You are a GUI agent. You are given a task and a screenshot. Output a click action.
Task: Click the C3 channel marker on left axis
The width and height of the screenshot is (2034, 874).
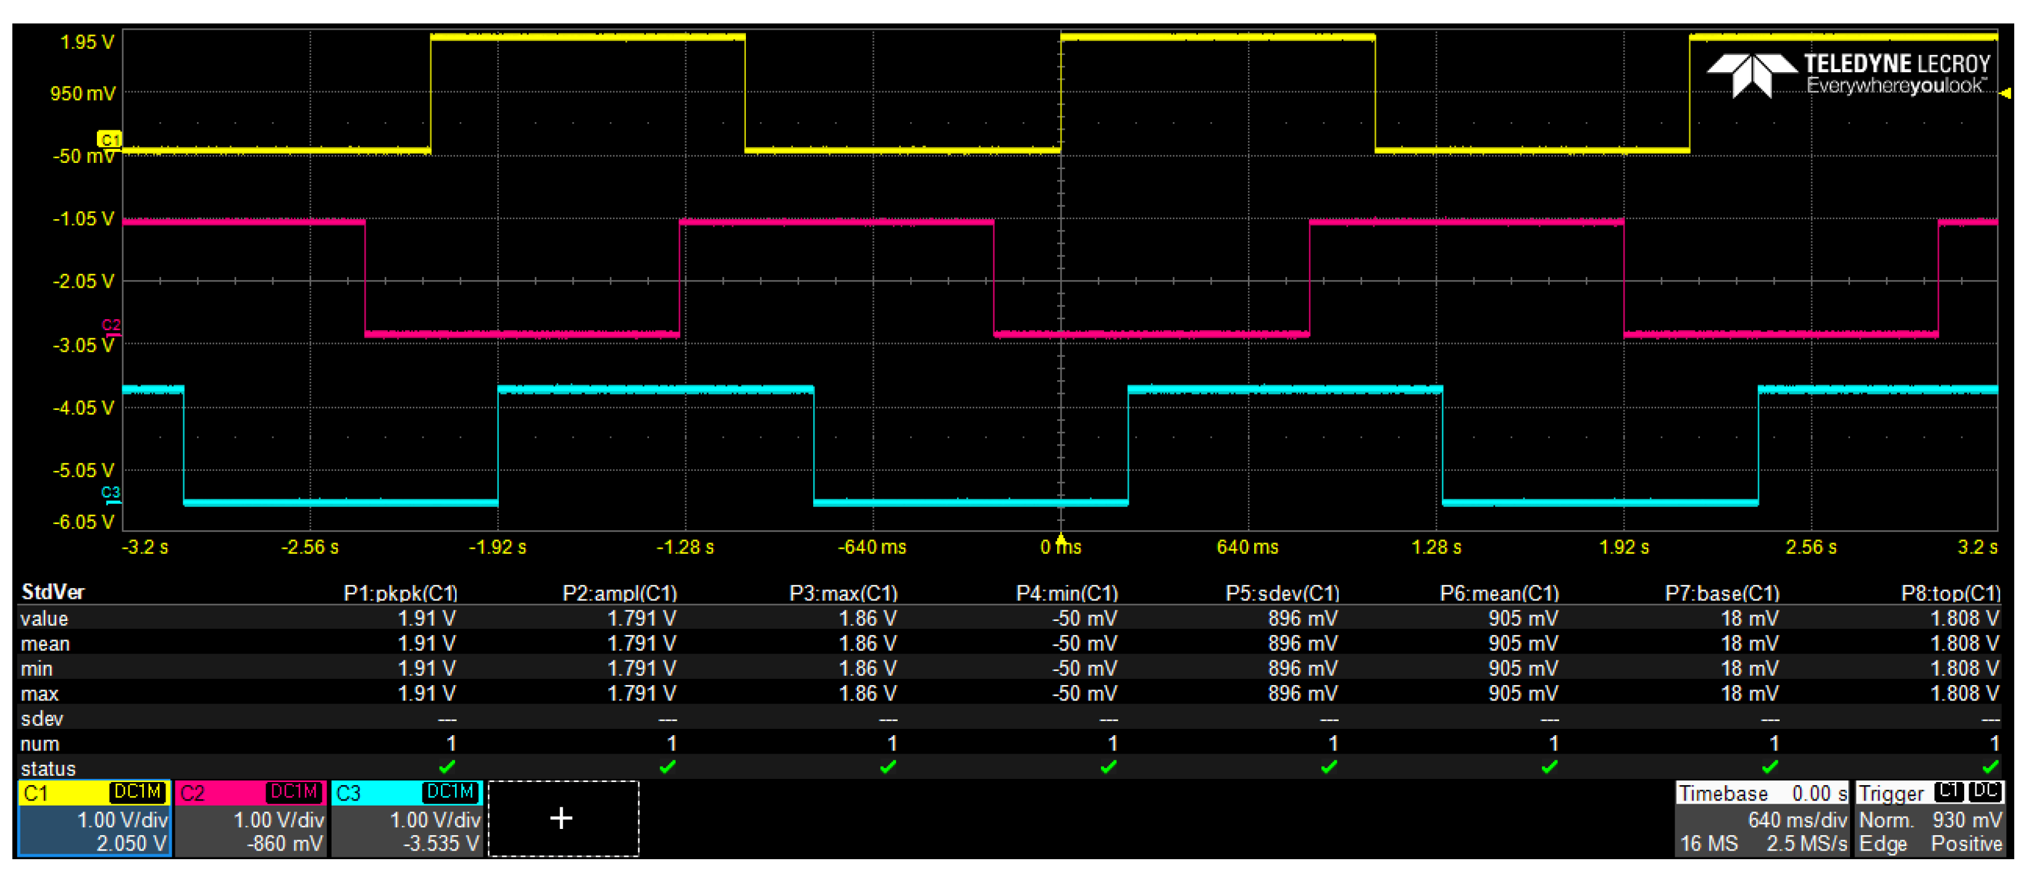(x=111, y=493)
